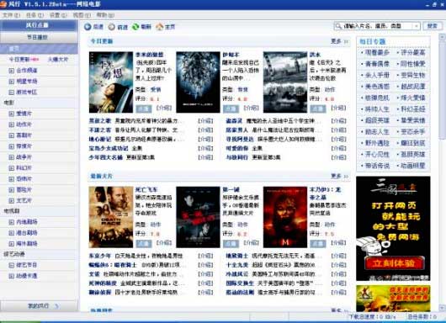Click the 今日更新 link in the sidebar

point(19,60)
